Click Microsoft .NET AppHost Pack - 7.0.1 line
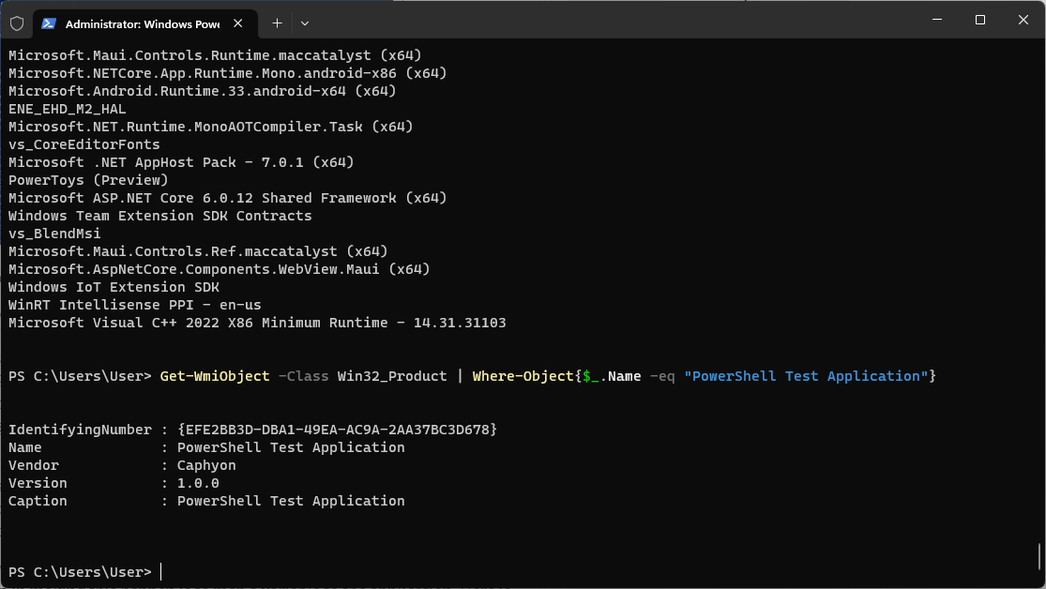 point(181,162)
